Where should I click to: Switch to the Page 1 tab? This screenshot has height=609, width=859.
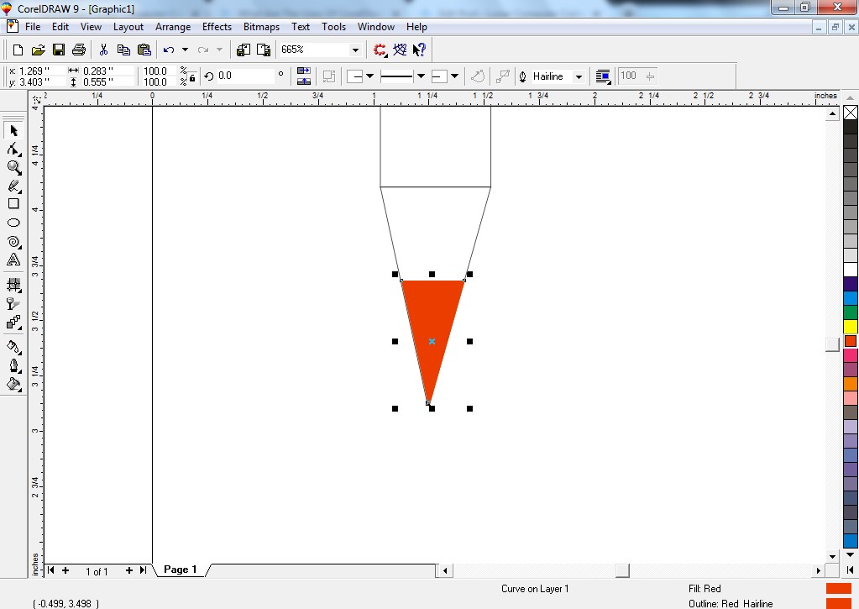181,570
